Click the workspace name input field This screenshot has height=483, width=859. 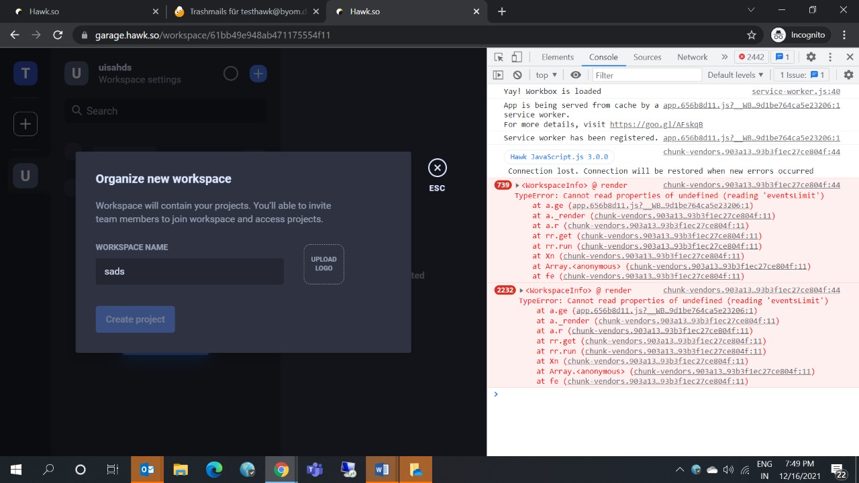click(189, 271)
